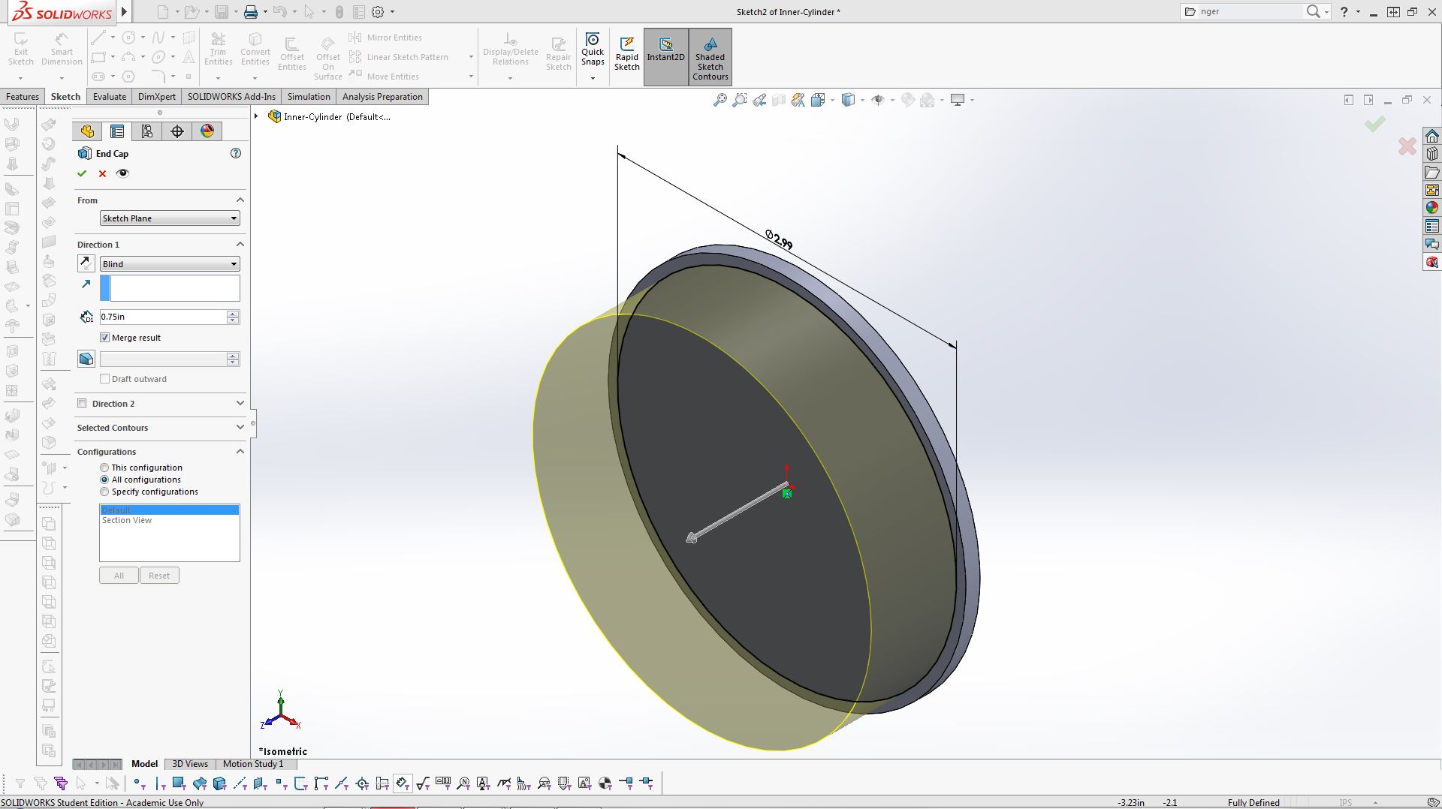Viewport: 1442px width, 809px height.
Task: Collapse the From section
Action: point(240,200)
